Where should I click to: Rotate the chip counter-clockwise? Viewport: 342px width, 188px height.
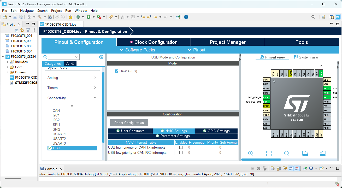[x=323, y=154]
